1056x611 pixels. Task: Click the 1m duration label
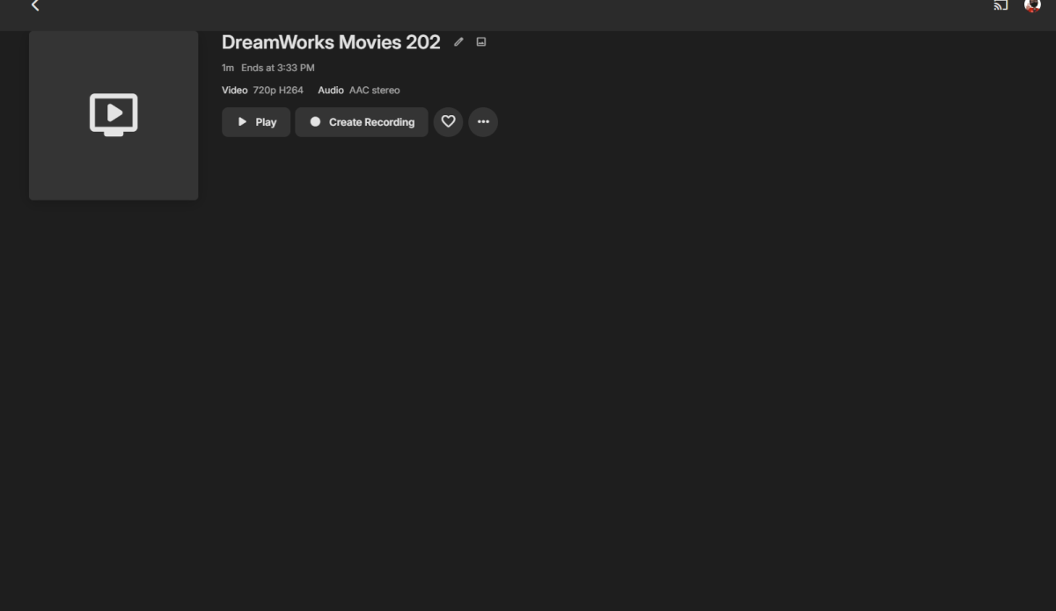coord(227,68)
